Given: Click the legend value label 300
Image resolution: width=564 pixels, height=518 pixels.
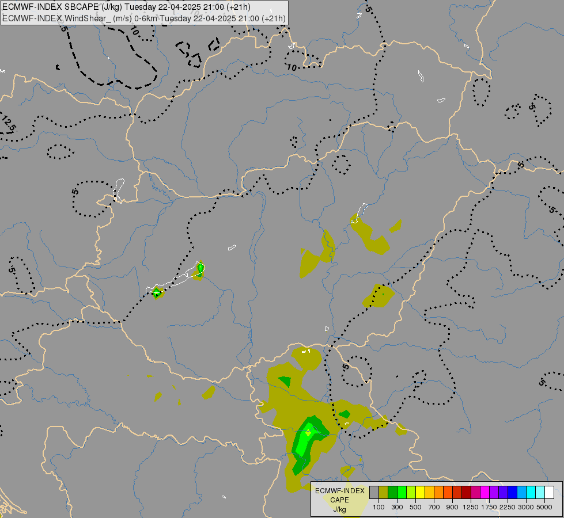Looking at the screenshot, I should 397,507.
